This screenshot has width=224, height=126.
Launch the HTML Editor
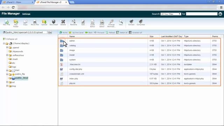point(102,23)
